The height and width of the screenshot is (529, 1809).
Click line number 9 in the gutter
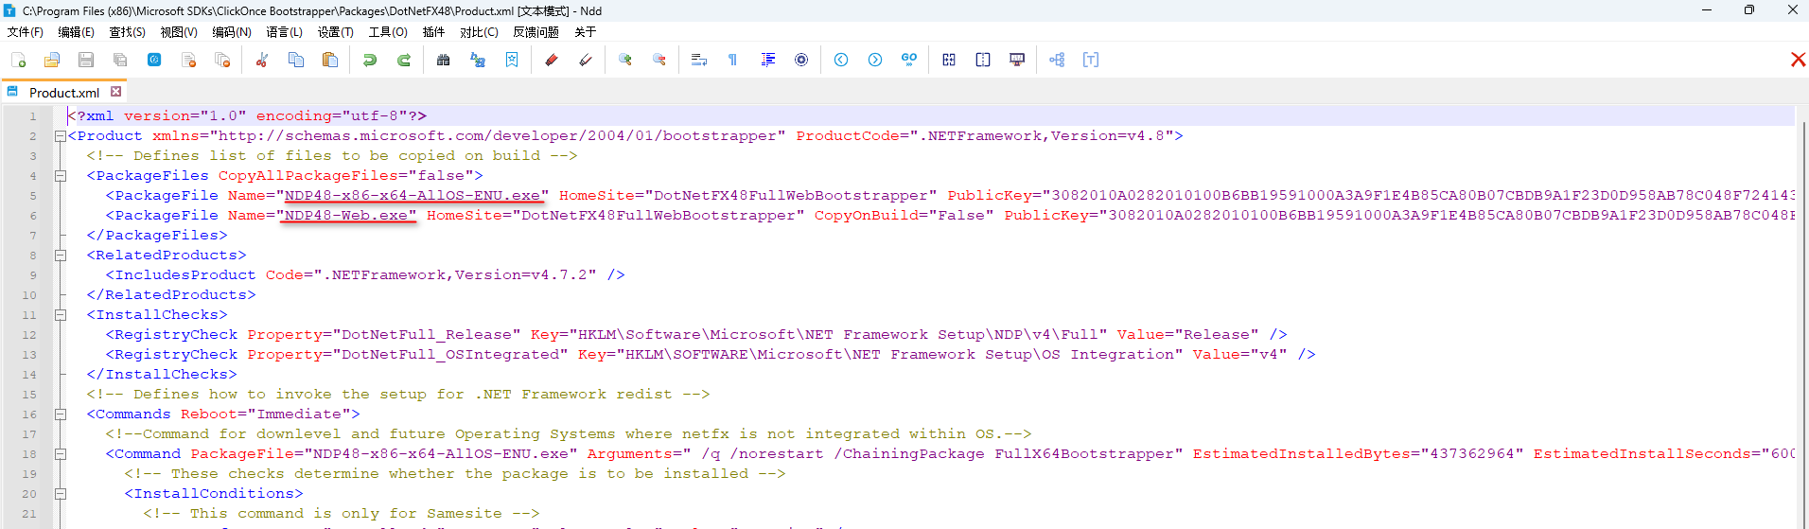[x=33, y=275]
